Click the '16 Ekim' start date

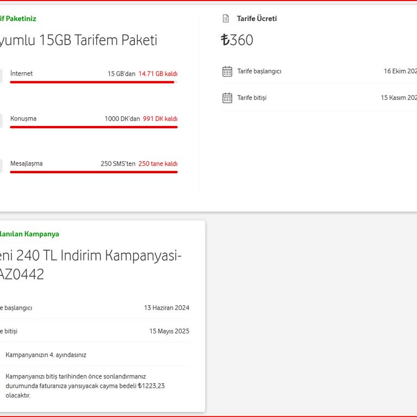pos(400,71)
